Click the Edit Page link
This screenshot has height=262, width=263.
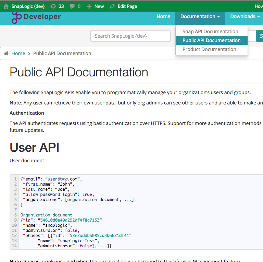[127, 7]
